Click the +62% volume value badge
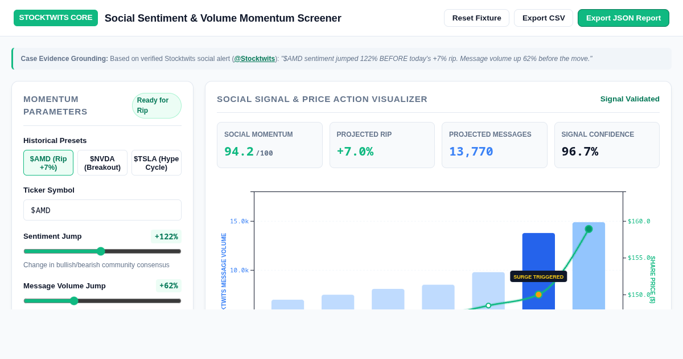 (x=168, y=286)
